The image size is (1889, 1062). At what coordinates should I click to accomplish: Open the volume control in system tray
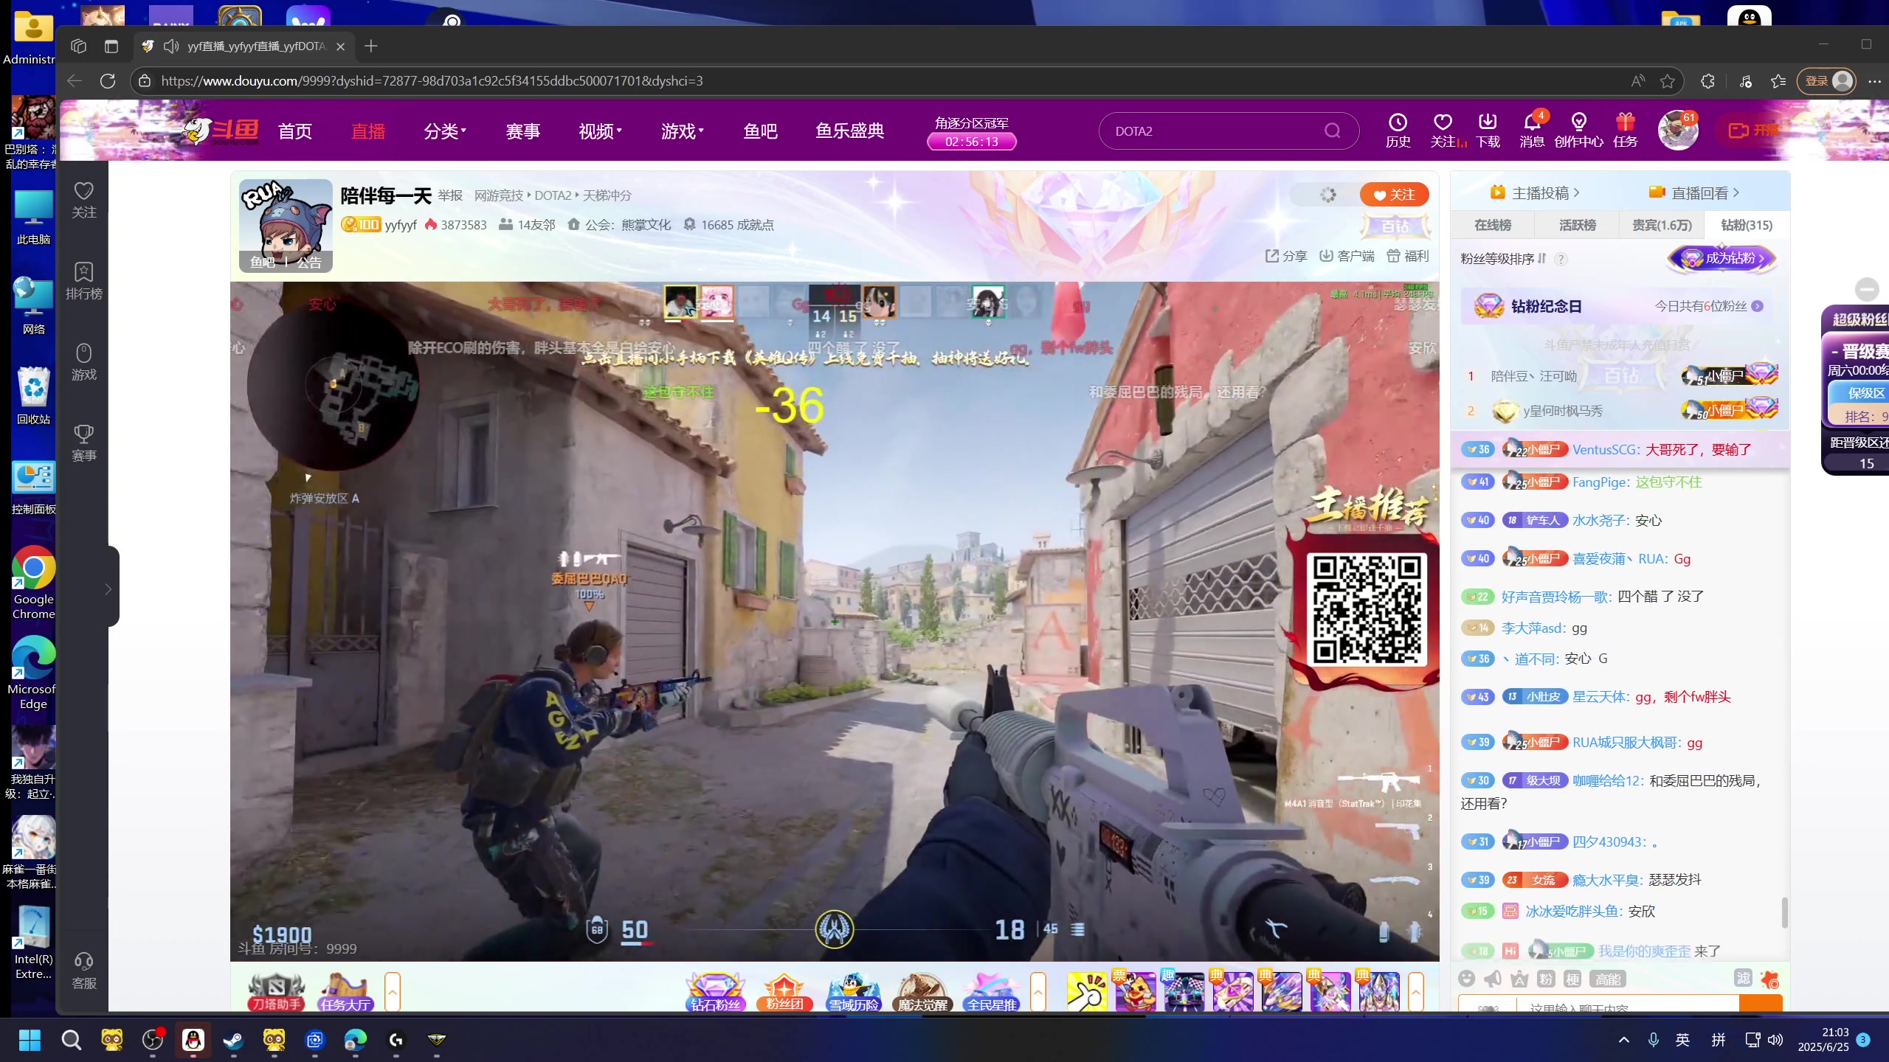[x=1775, y=1040]
